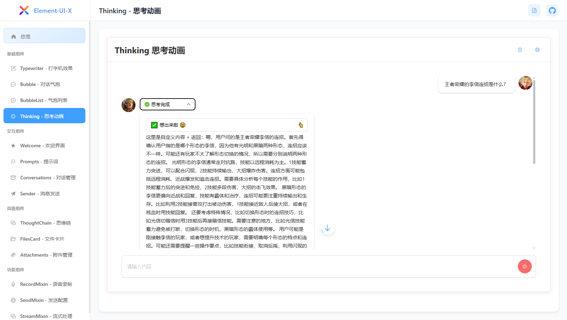
Task: Open the GitHub repository icon in header
Action: pos(552,10)
